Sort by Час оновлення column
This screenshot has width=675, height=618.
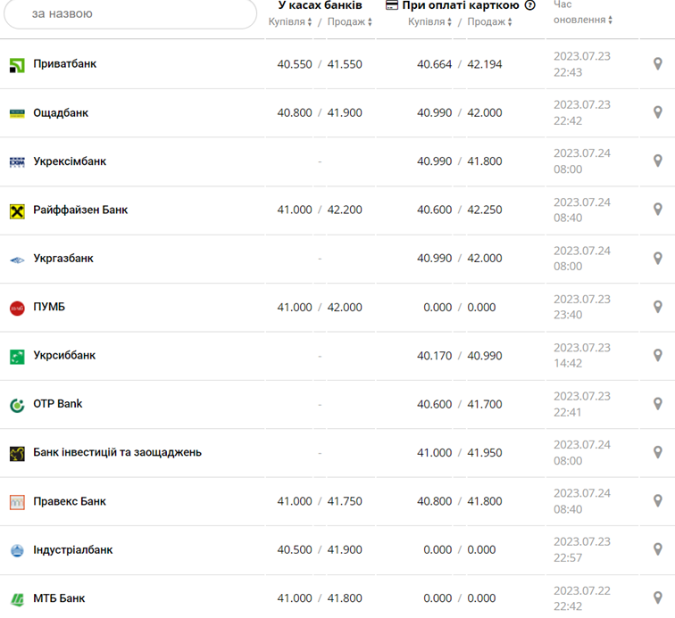[583, 20]
